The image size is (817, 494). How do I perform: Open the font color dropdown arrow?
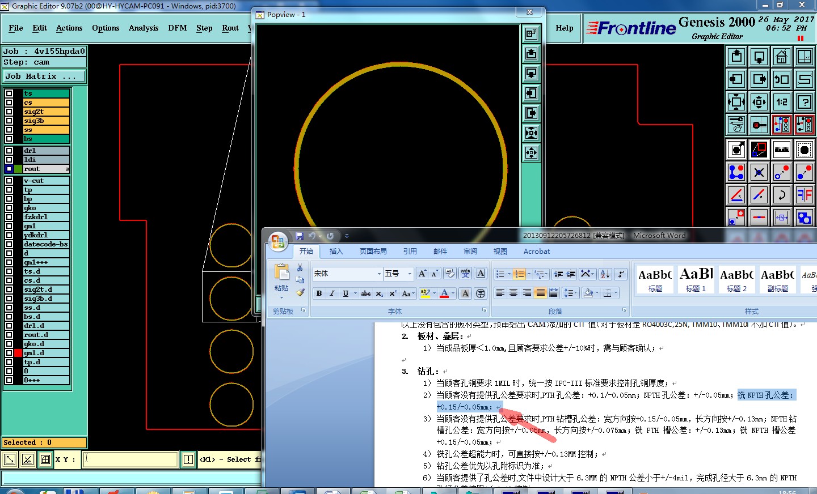(453, 293)
